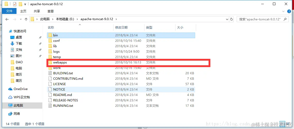The height and width of the screenshot is (129, 294).
Task: Click the search magnifier icon
Action: click(x=285, y=19)
